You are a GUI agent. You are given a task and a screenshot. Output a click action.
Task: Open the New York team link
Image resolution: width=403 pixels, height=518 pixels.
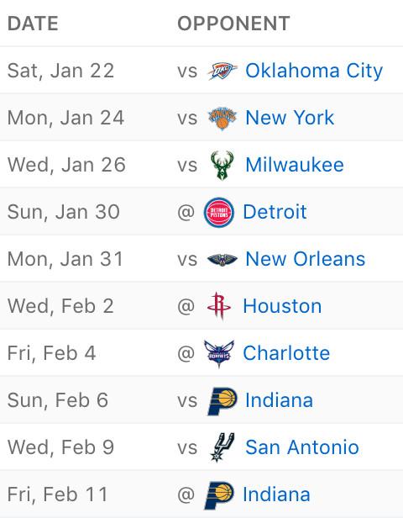(x=290, y=118)
